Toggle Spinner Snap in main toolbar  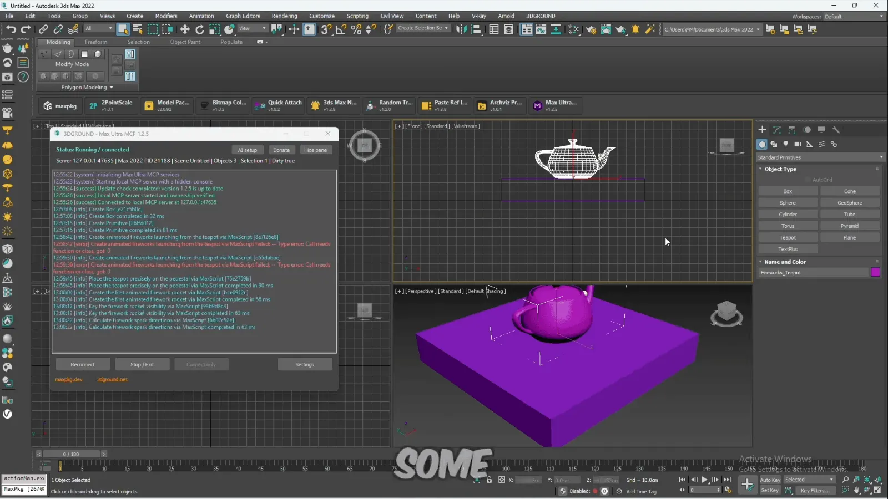[x=371, y=29]
